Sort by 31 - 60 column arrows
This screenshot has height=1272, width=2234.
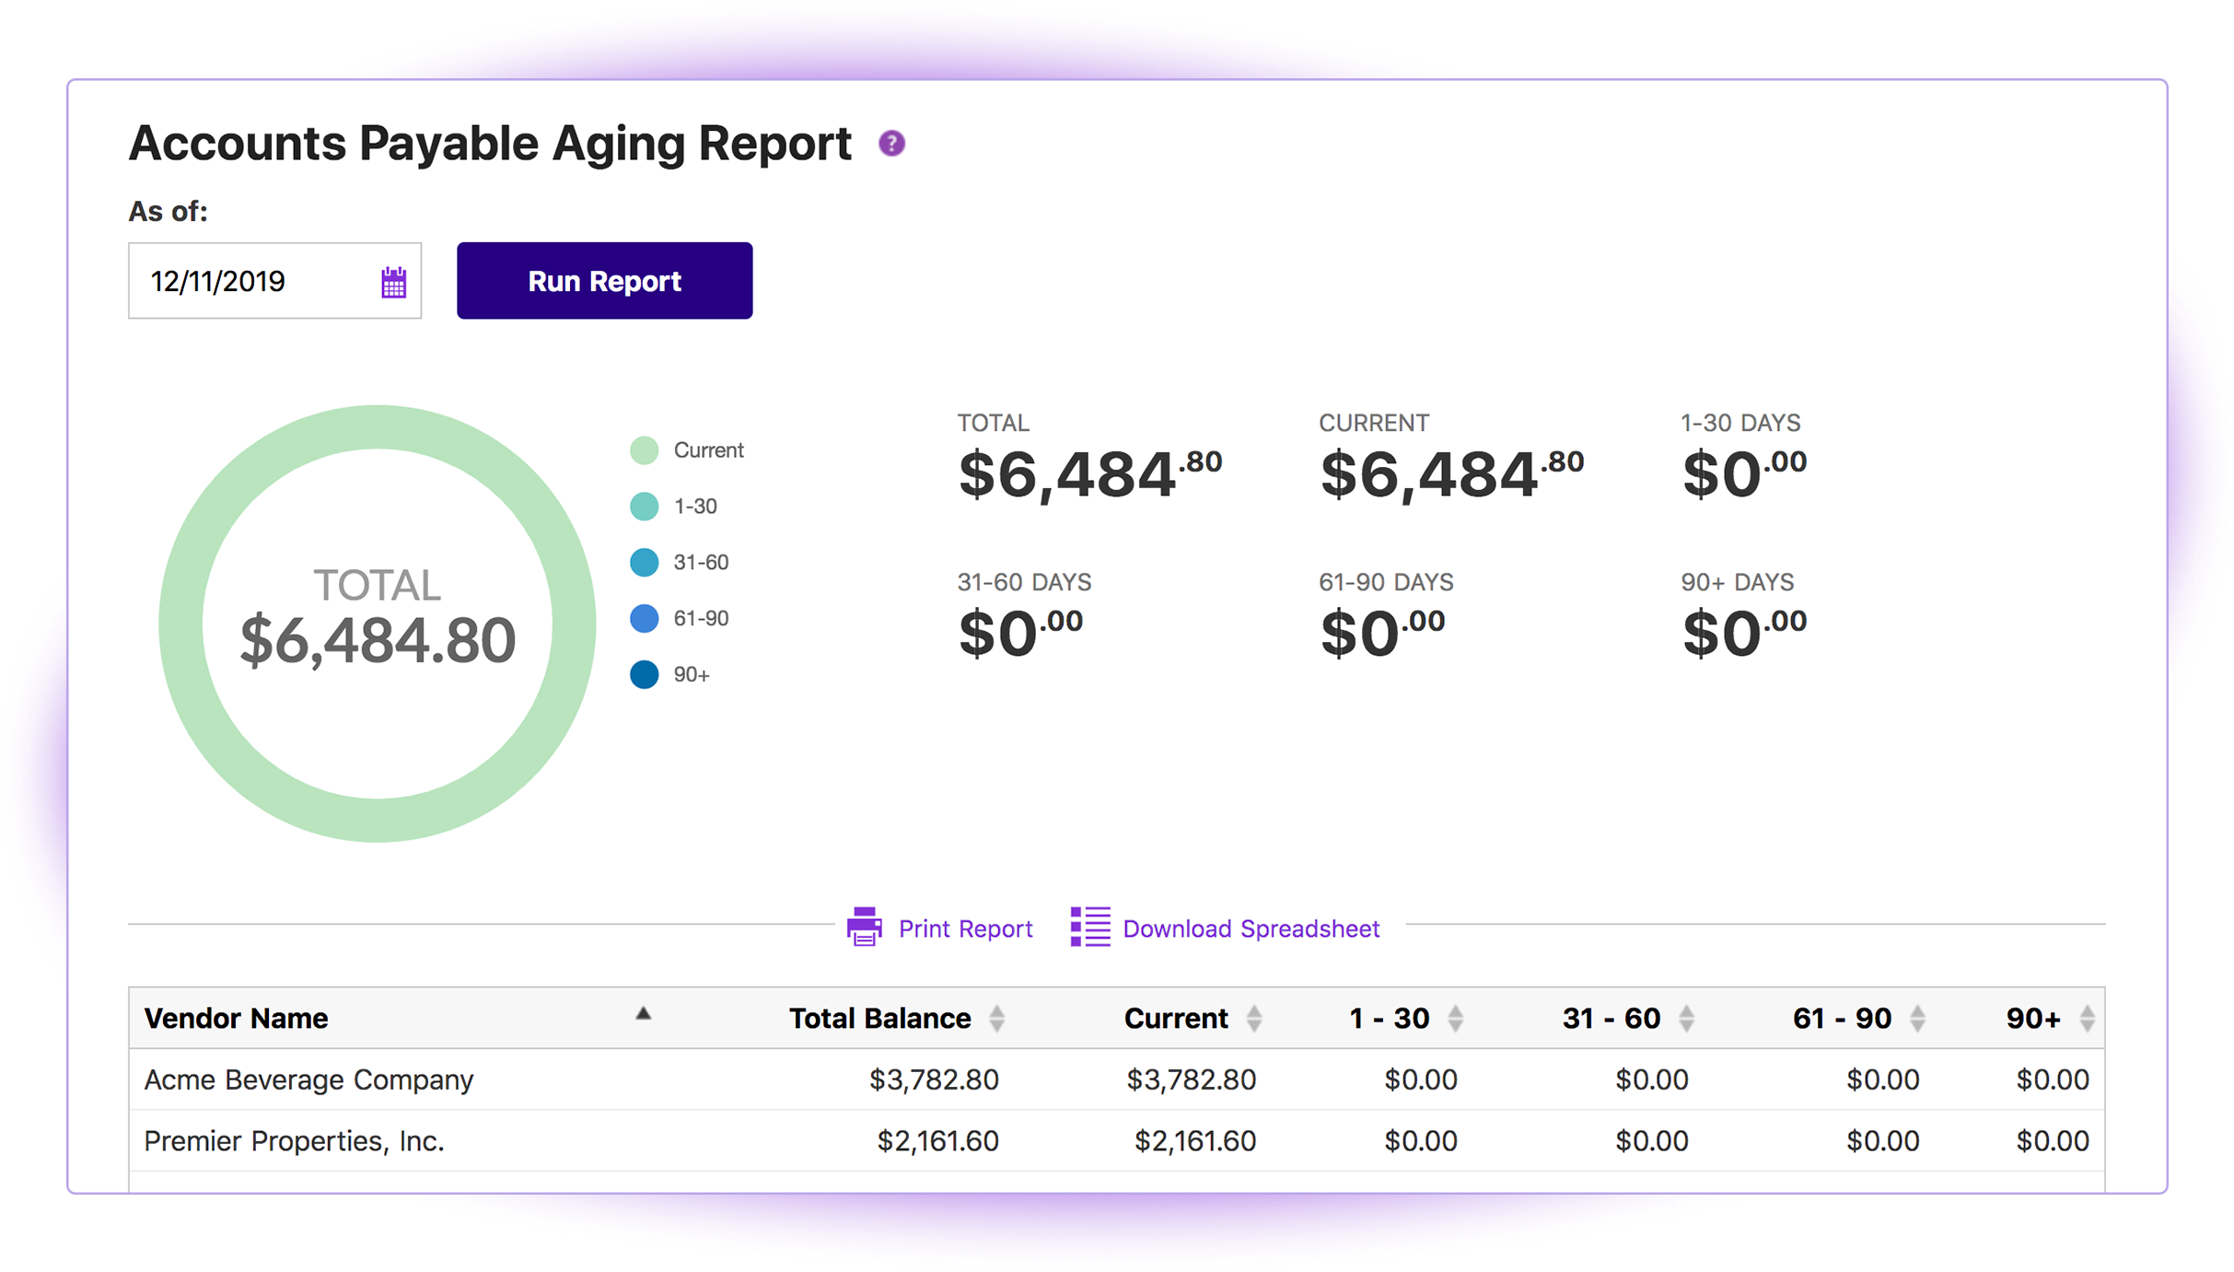tap(1686, 1019)
